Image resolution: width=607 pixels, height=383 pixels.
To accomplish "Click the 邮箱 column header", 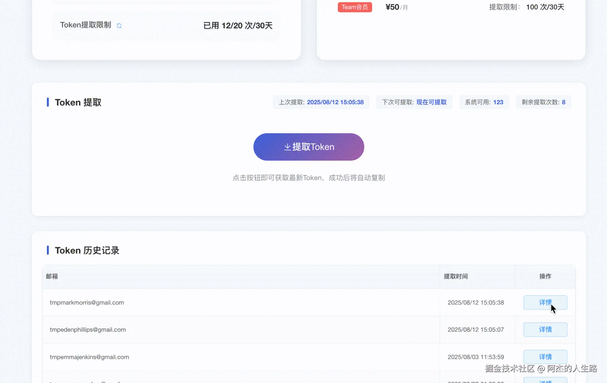I will coord(52,276).
